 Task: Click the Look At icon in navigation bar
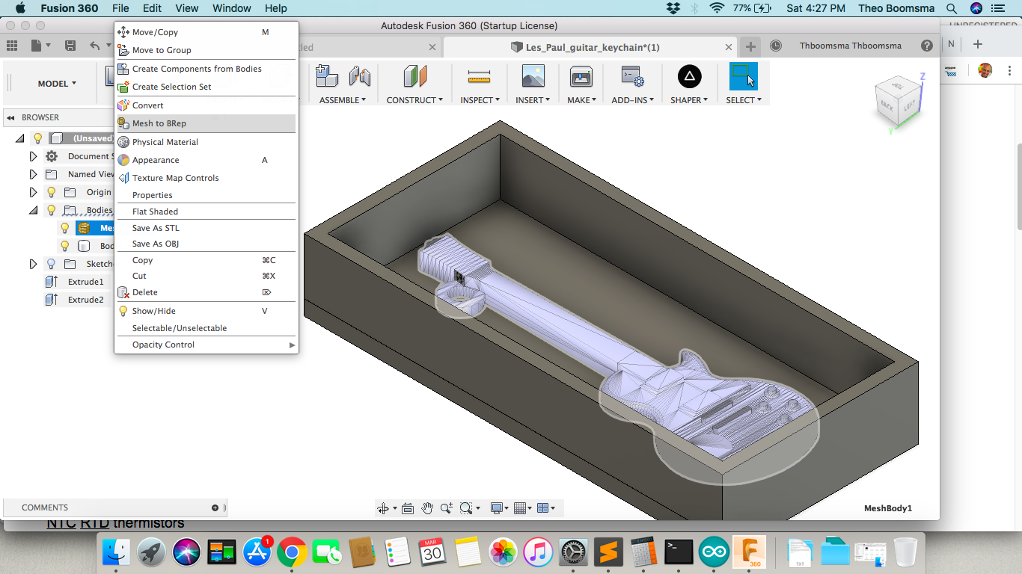click(x=408, y=508)
